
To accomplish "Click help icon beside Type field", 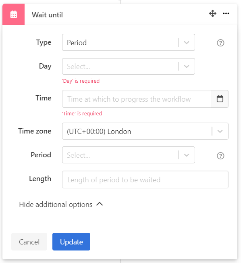I will point(220,43).
